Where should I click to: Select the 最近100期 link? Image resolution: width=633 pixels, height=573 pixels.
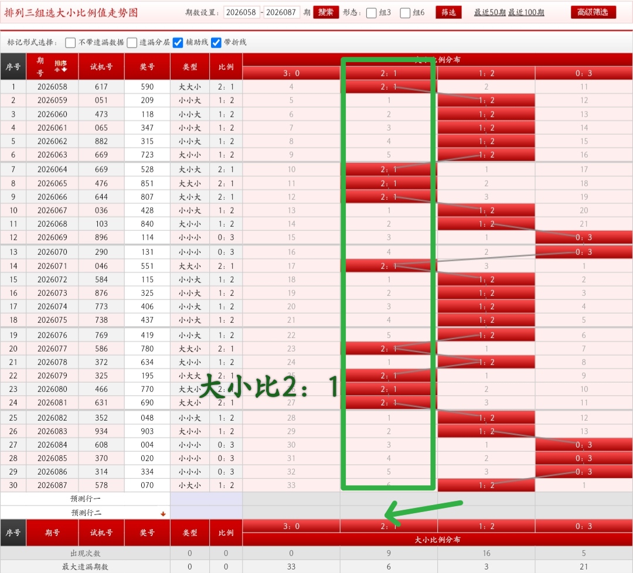pyautogui.click(x=526, y=12)
